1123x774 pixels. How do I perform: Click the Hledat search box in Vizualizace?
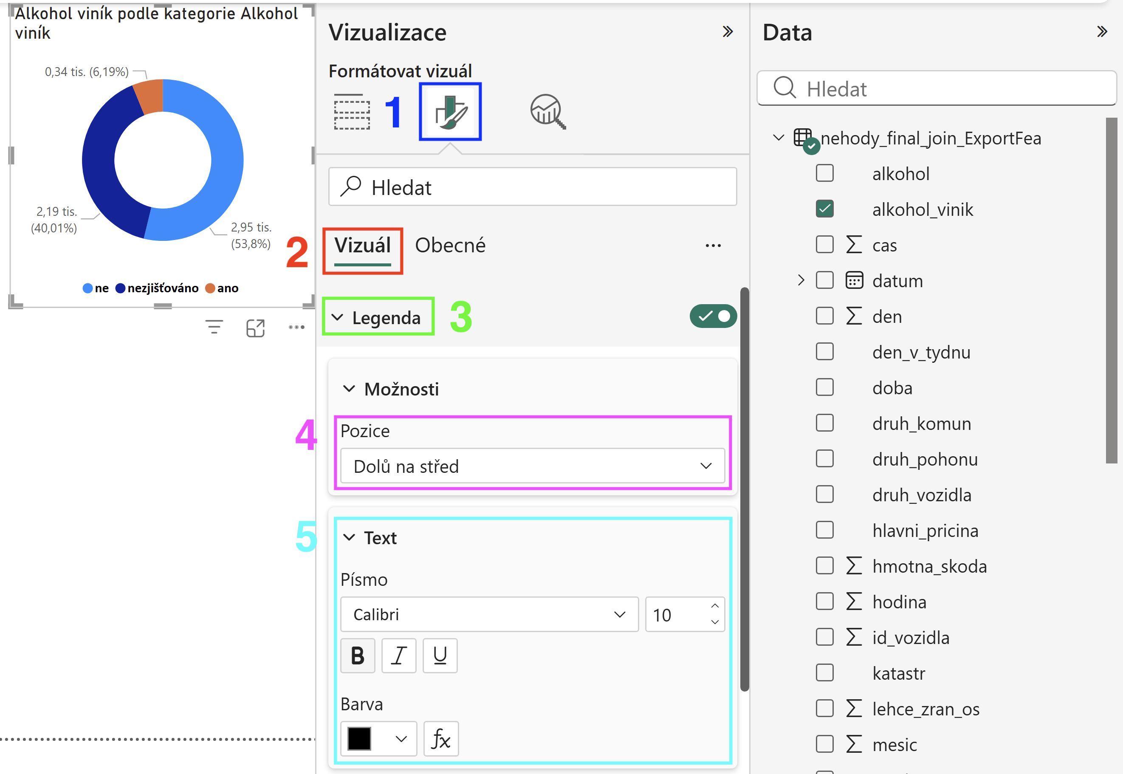[x=533, y=187]
